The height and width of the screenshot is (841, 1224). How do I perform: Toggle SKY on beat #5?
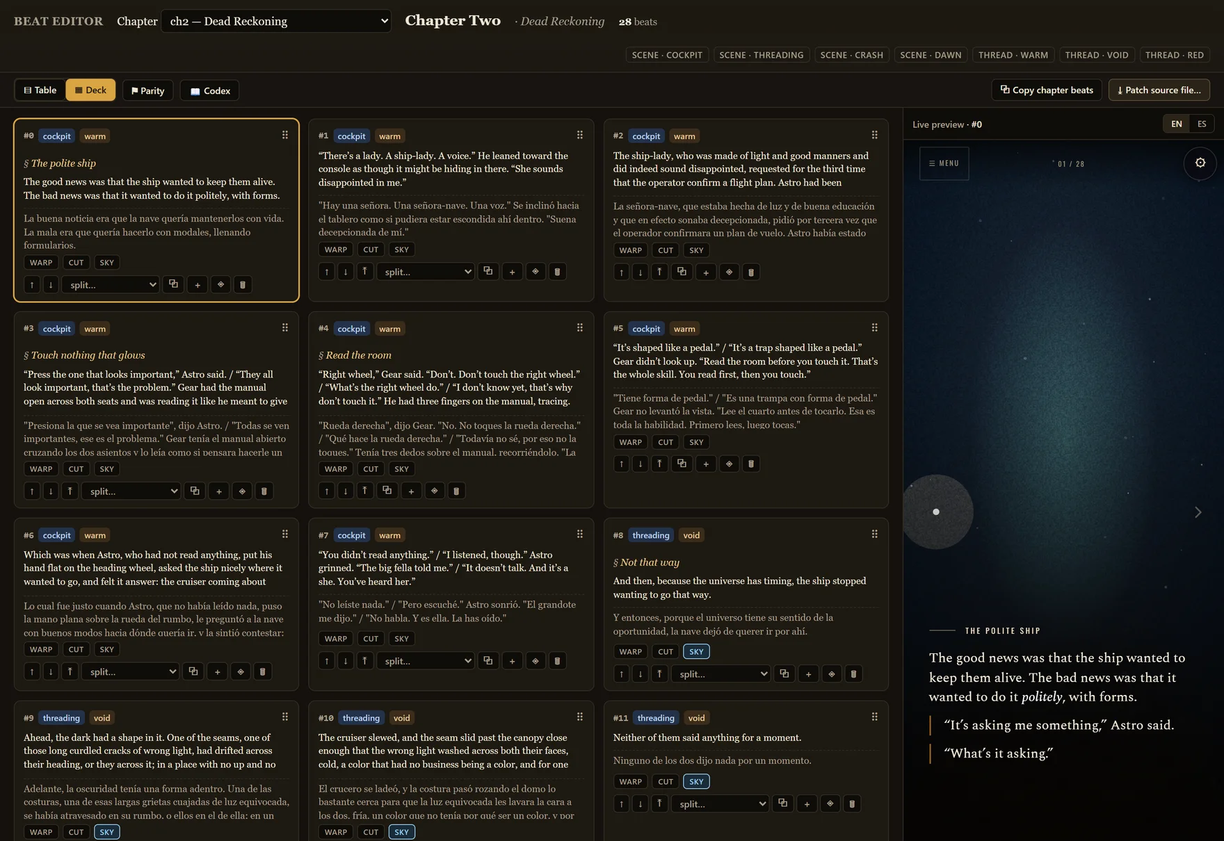696,442
